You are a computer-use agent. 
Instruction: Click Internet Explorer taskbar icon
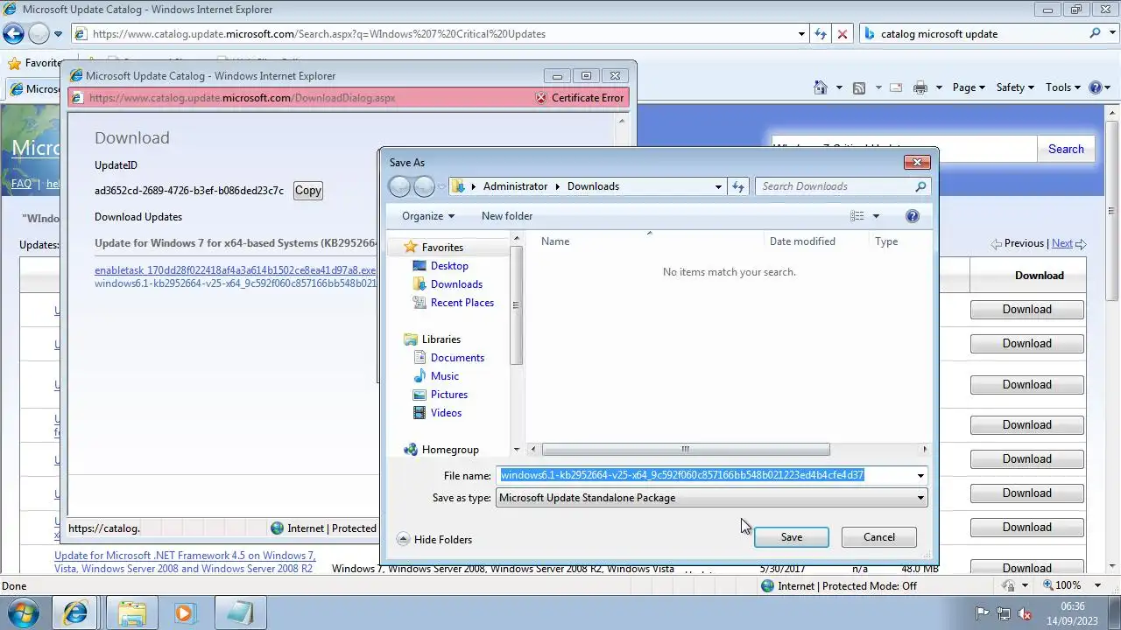75,612
